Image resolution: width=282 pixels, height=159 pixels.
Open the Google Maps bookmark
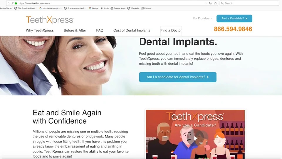click(x=118, y=8)
